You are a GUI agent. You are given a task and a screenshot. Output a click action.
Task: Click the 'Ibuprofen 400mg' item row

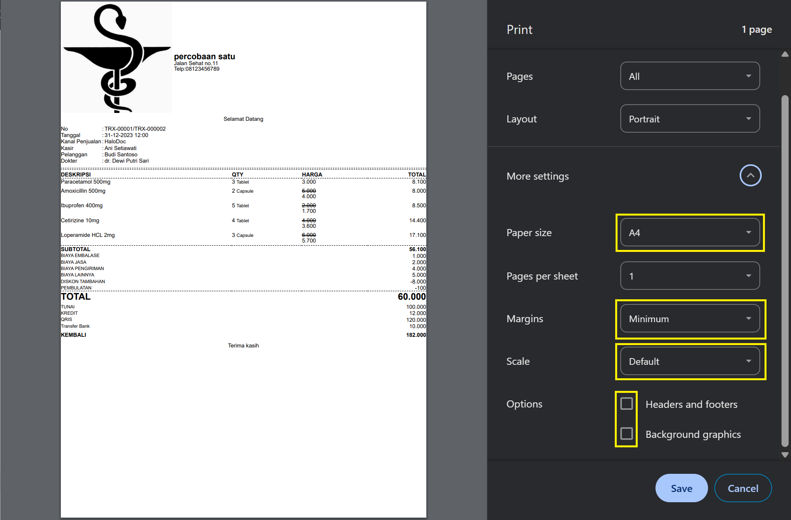tap(243, 208)
